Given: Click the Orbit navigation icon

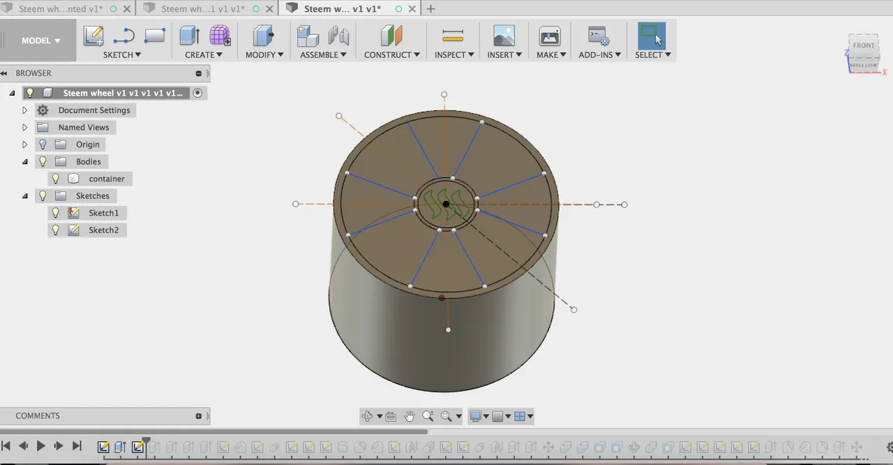Looking at the screenshot, I should 367,416.
